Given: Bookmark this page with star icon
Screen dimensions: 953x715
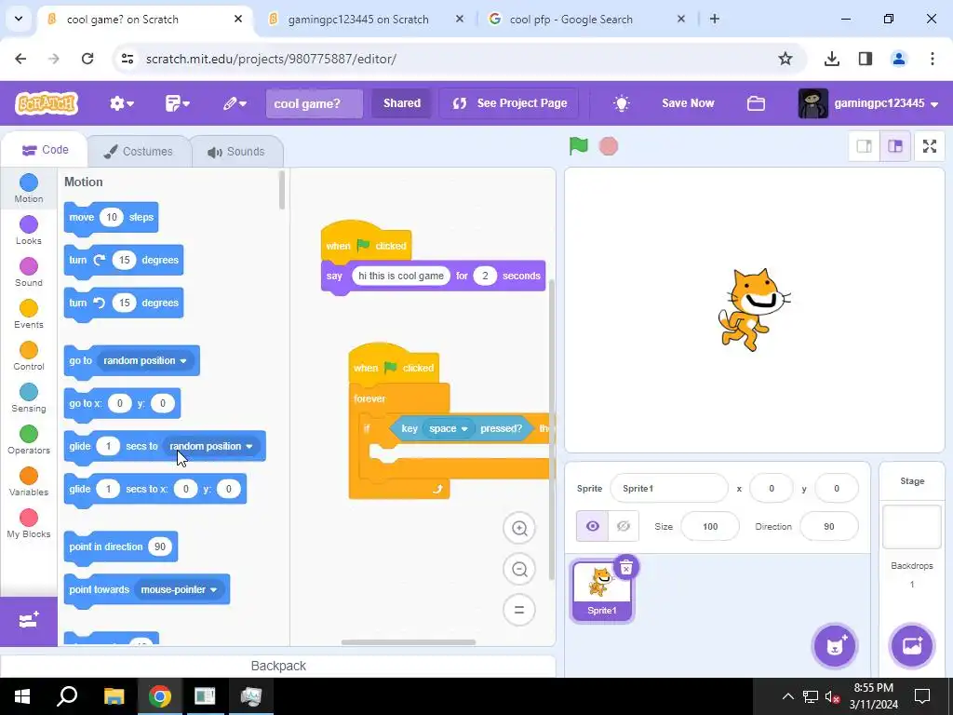Looking at the screenshot, I should (x=785, y=59).
